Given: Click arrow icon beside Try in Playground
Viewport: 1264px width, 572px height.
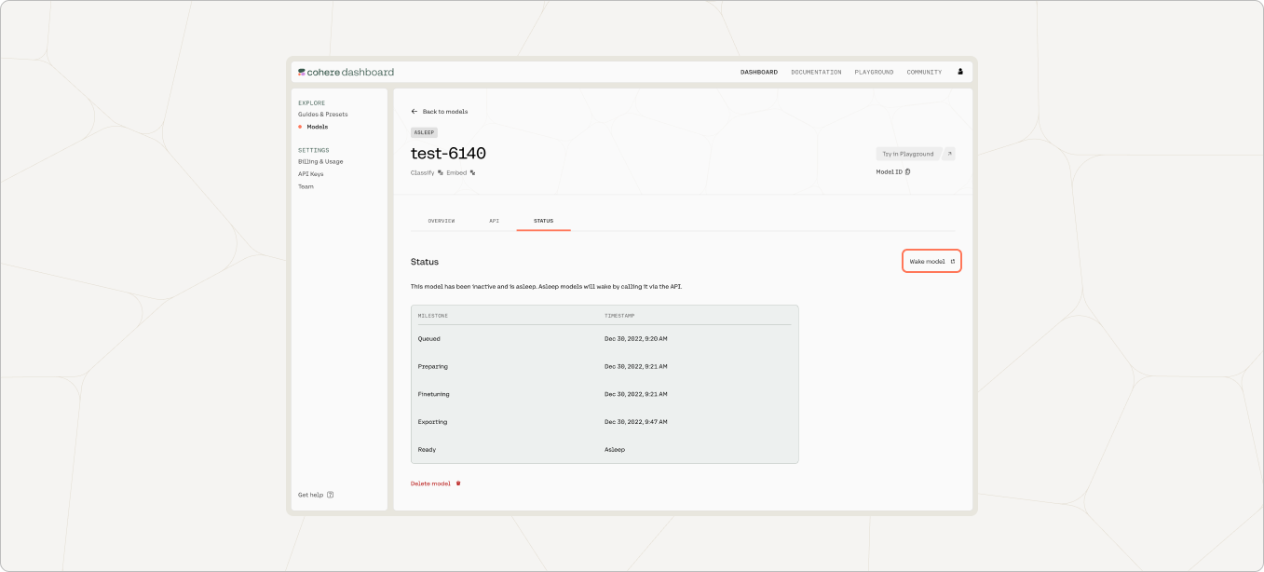Looking at the screenshot, I should pos(949,154).
